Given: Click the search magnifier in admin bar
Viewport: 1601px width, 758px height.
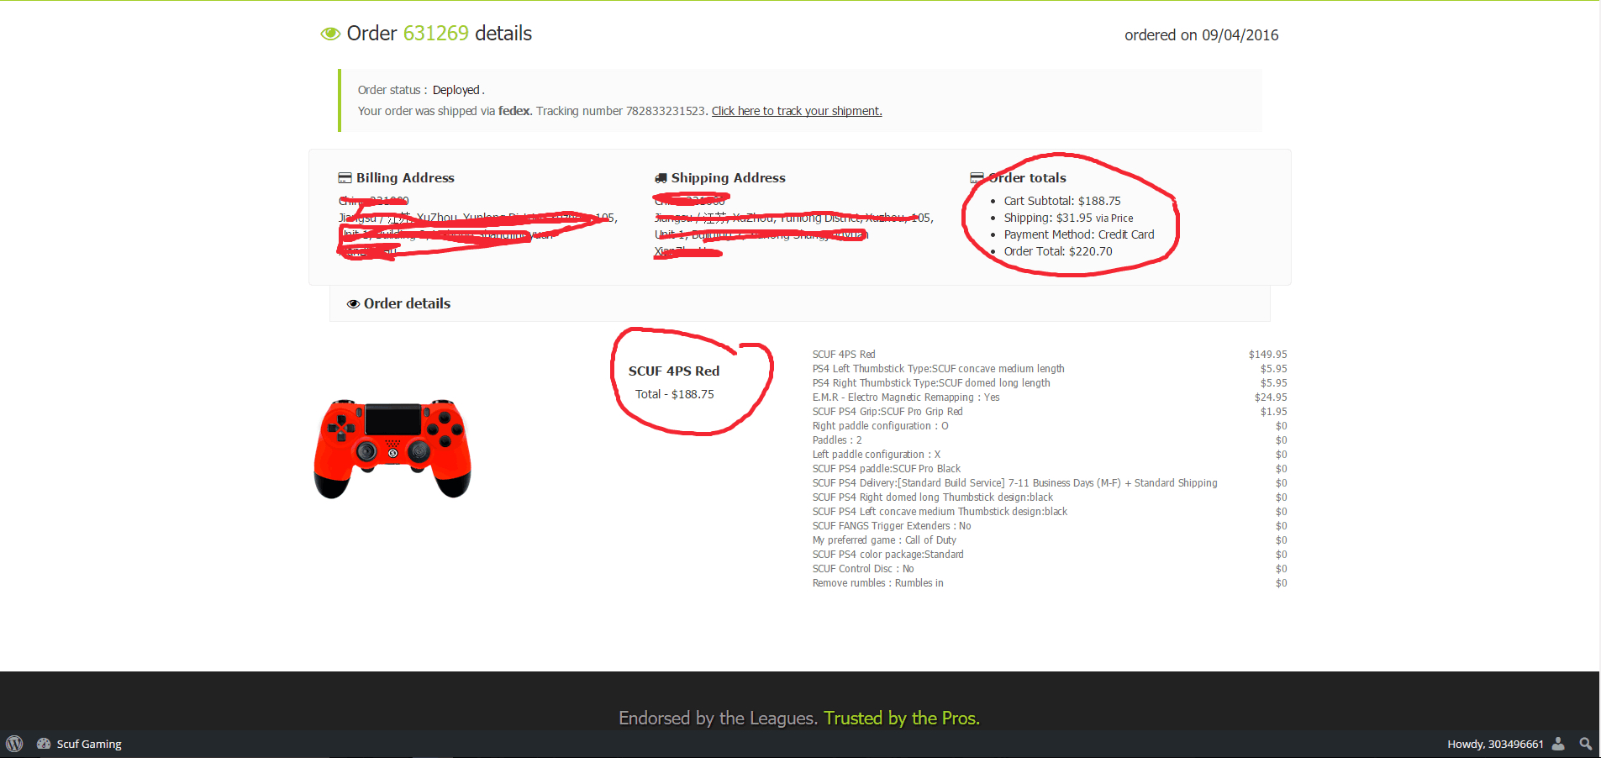Looking at the screenshot, I should coord(1586,744).
